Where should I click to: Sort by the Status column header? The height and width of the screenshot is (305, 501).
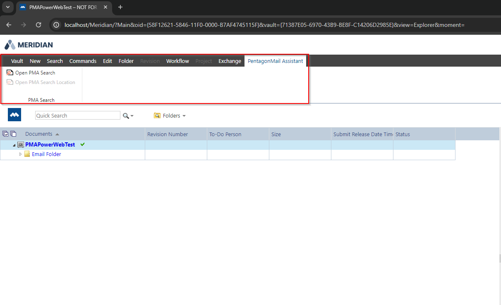424,134
